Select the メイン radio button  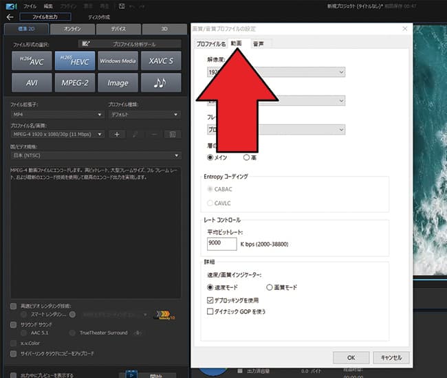(210, 157)
